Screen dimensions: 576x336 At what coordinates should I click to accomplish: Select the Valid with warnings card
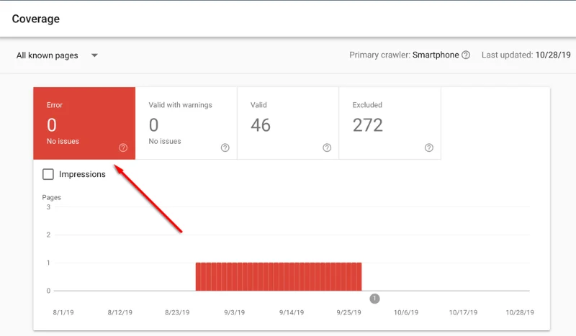click(x=186, y=123)
